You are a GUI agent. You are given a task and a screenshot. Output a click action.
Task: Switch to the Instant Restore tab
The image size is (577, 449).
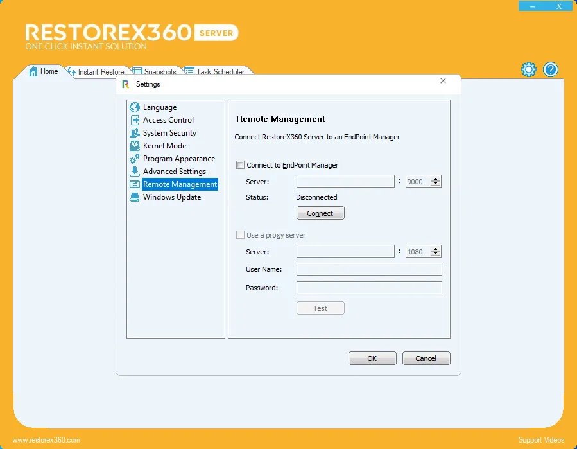97,71
